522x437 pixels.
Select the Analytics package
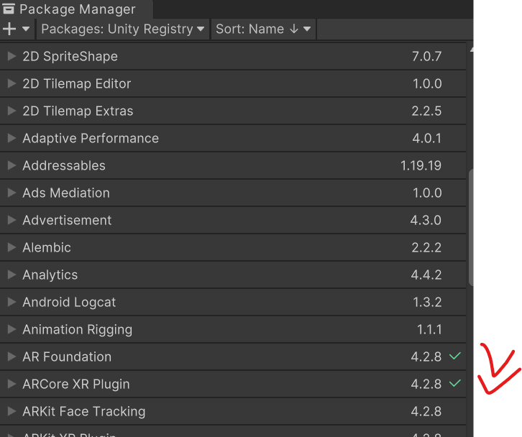coord(233,275)
